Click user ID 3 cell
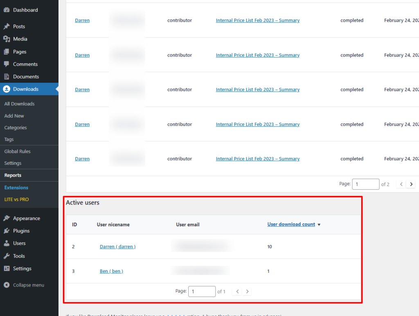 [73, 271]
